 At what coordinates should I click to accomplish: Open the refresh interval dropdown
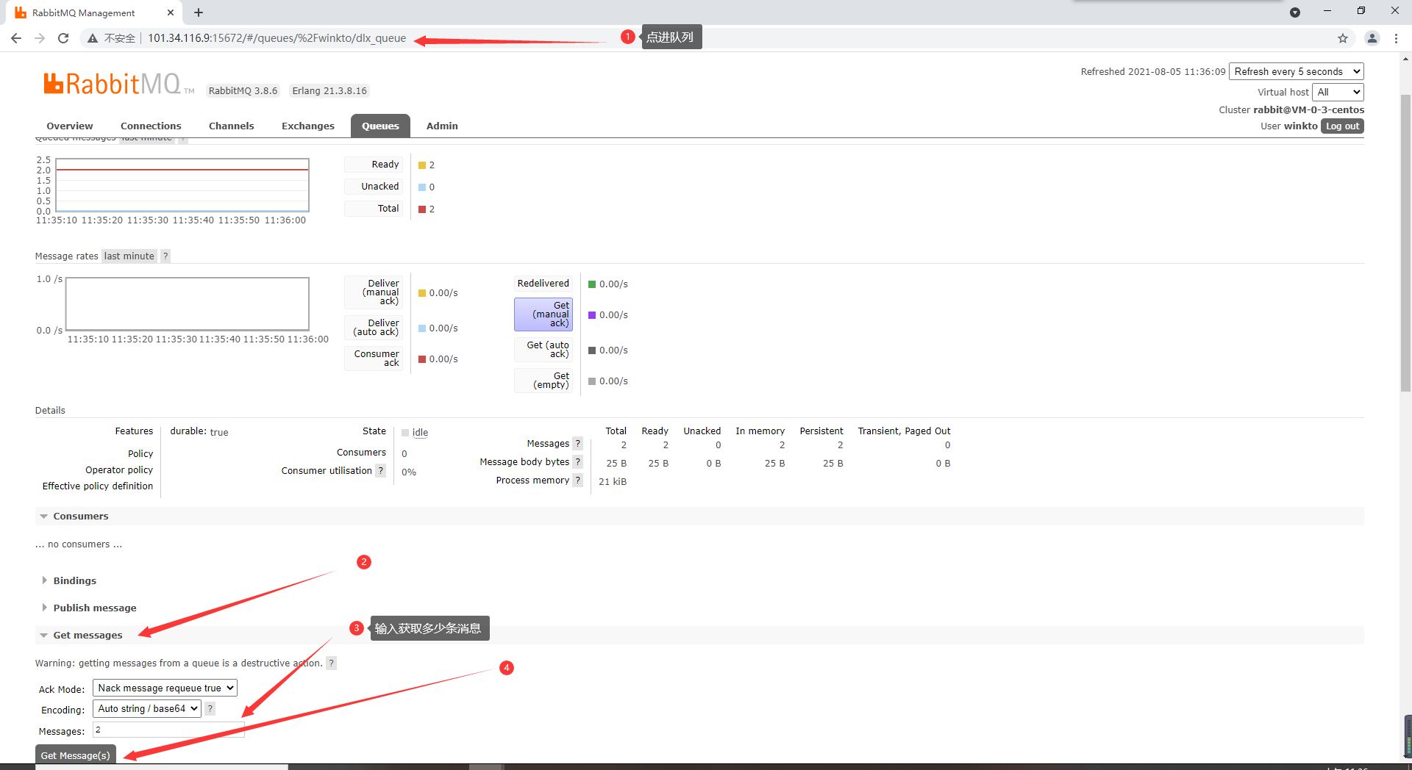(x=1297, y=71)
